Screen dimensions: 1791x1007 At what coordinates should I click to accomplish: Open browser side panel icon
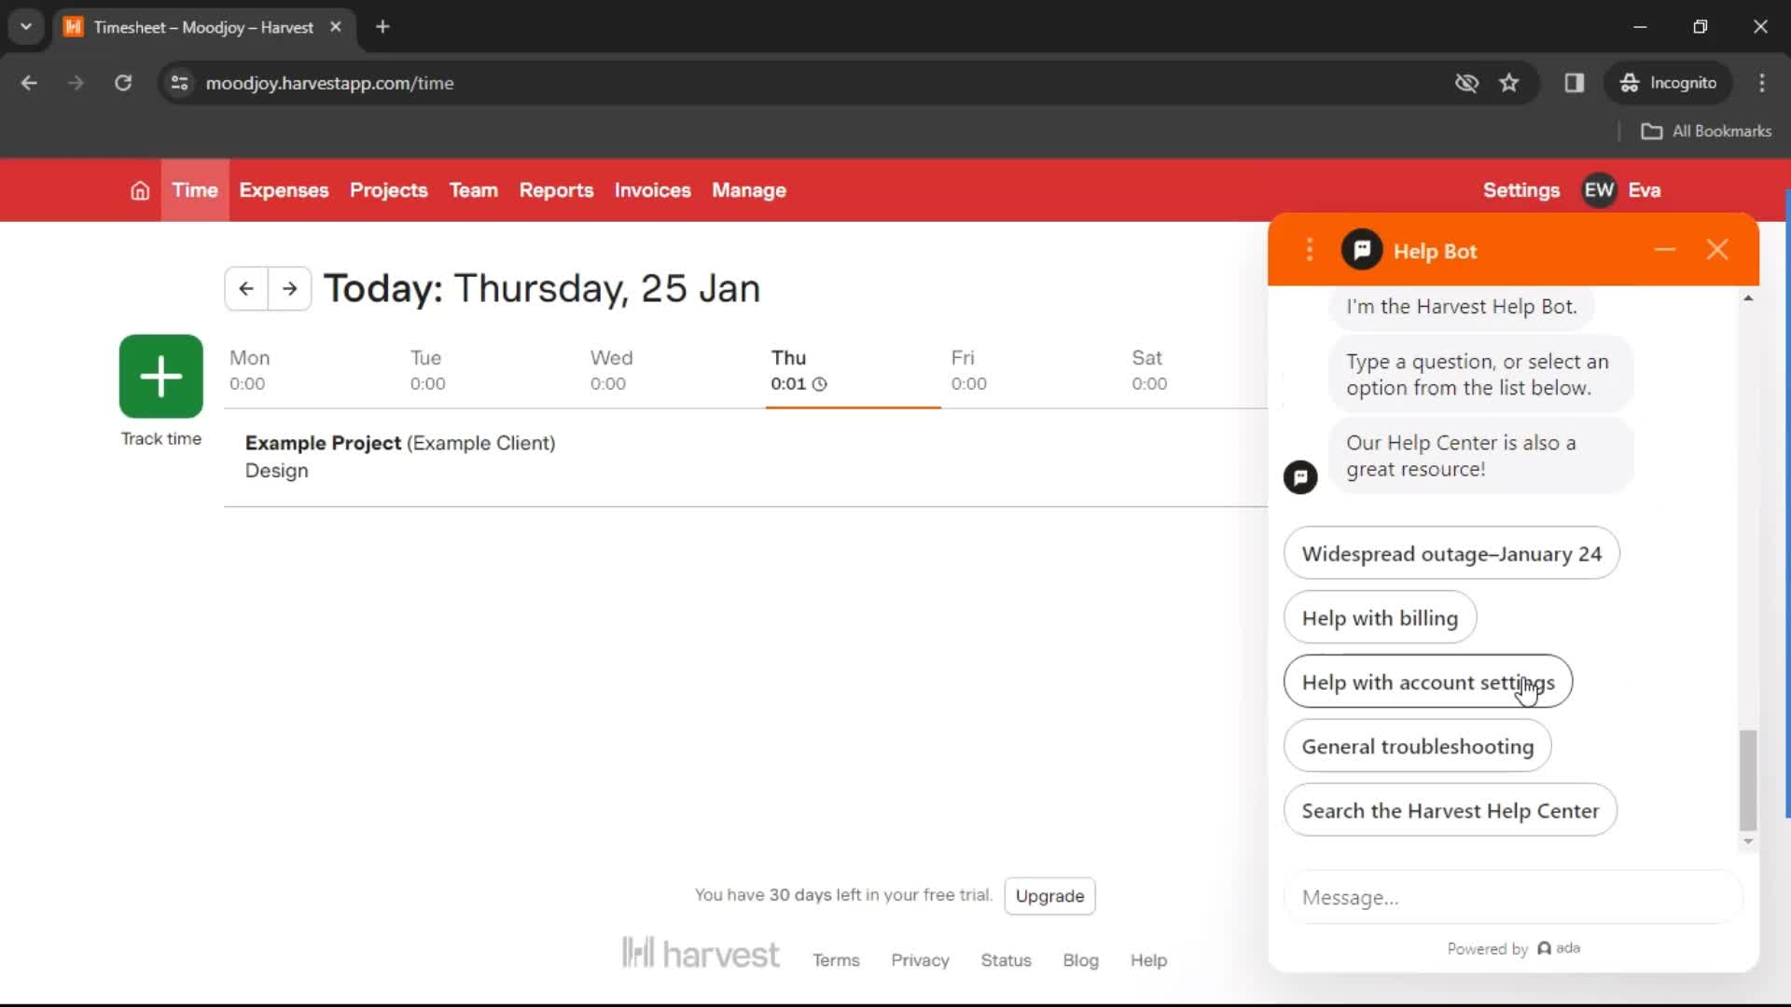coord(1575,83)
